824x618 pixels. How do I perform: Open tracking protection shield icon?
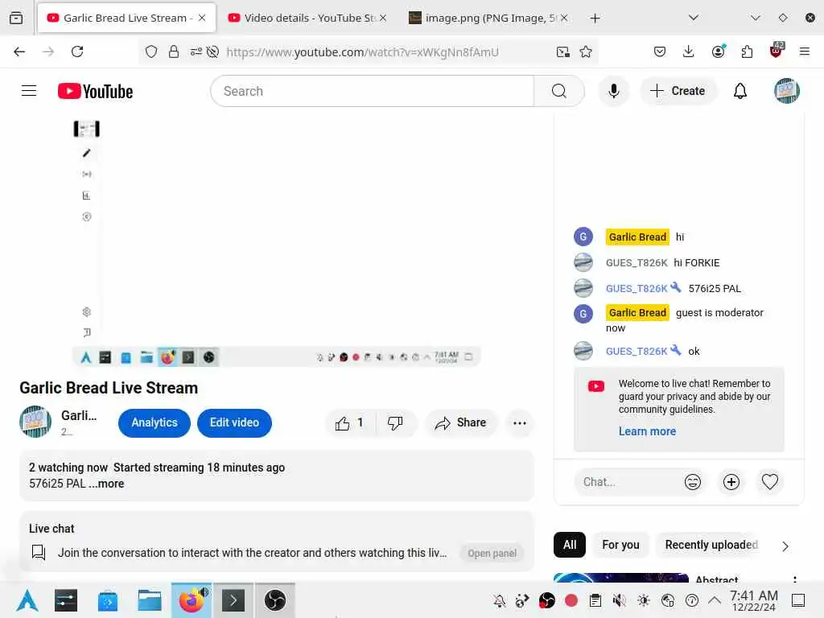tap(151, 51)
